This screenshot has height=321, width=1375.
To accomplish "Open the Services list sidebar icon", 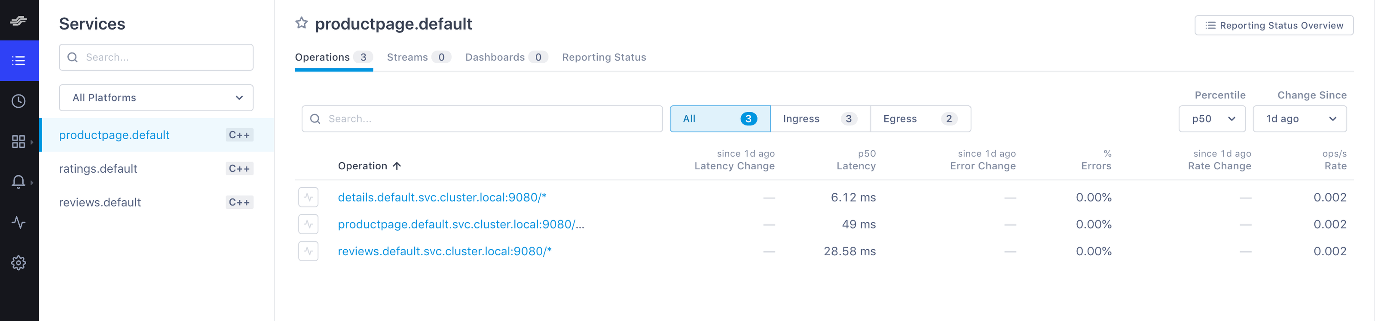I will point(18,61).
